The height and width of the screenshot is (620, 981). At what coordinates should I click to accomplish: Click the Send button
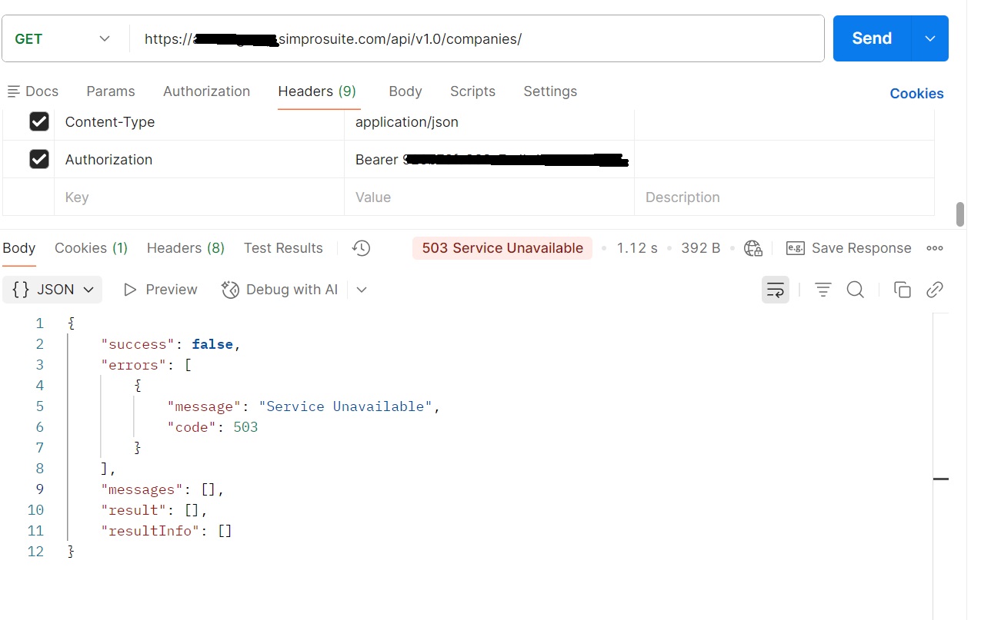click(x=872, y=38)
